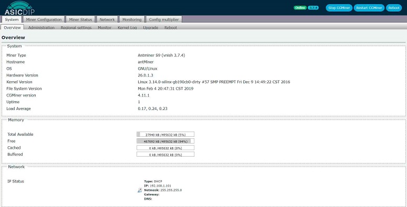This screenshot has width=407, height=207.
Task: Open Regional settings sub-tab
Action: [x=76, y=27]
